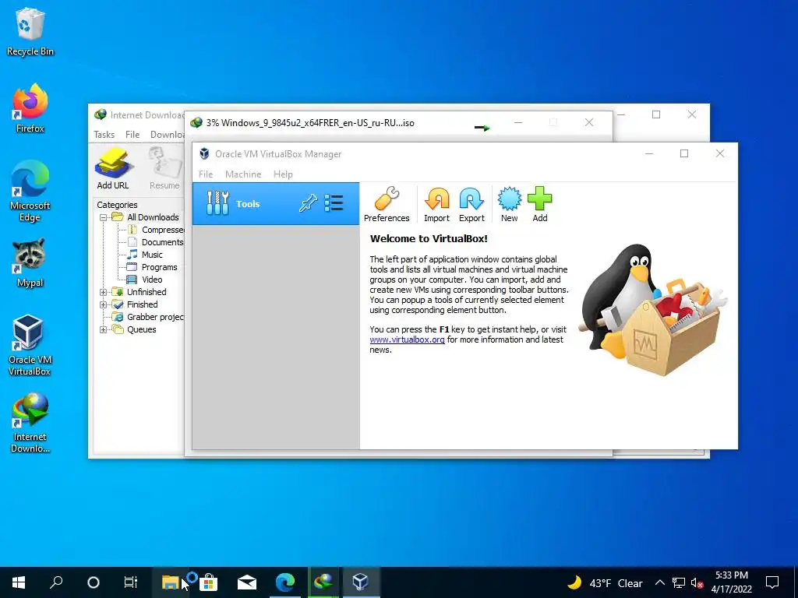Screen dimensions: 798x598
Task: Open the Machine menu in VirtualBox
Action: (x=243, y=174)
